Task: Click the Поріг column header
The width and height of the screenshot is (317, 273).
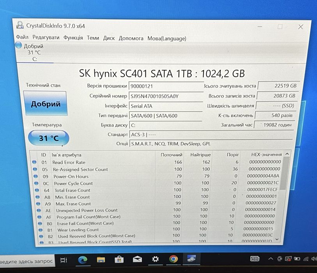Action: (x=233, y=155)
